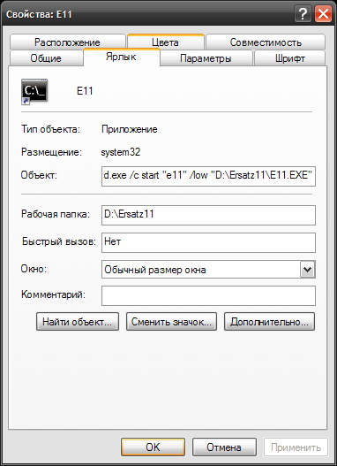337x466 pixels.
Task: Click the E11 command prompt shortcut icon
Action: pyautogui.click(x=34, y=92)
